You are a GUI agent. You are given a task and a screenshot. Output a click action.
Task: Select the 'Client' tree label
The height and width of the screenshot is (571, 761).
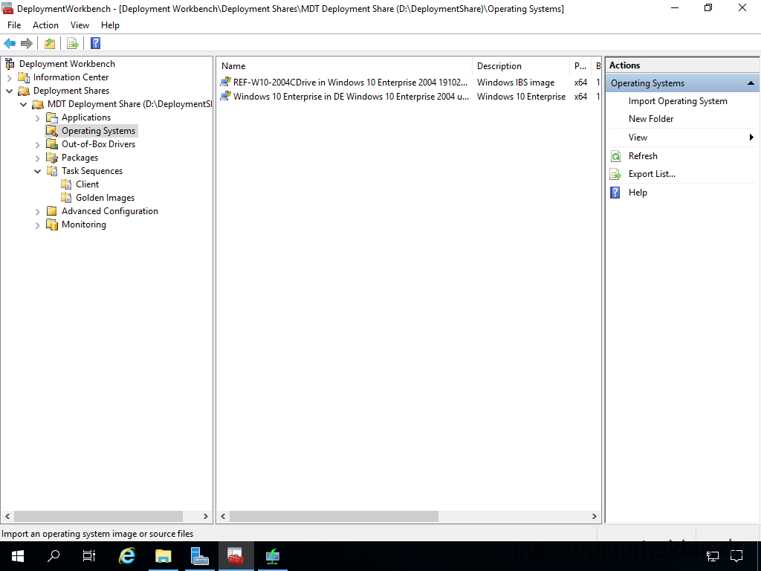(88, 184)
